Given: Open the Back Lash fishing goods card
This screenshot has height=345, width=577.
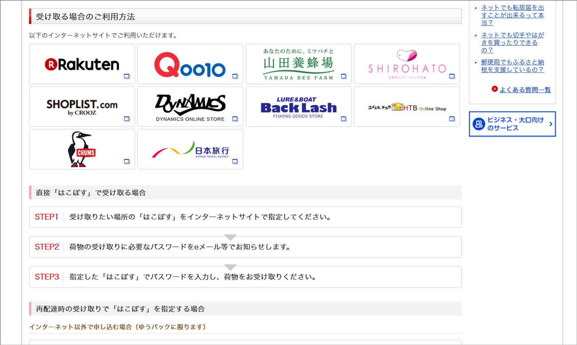Looking at the screenshot, I should coord(299,107).
